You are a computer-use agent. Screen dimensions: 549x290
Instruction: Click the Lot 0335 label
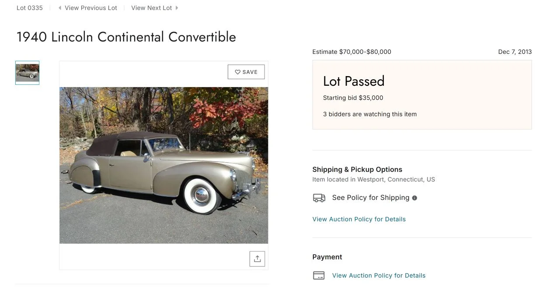[x=30, y=8]
